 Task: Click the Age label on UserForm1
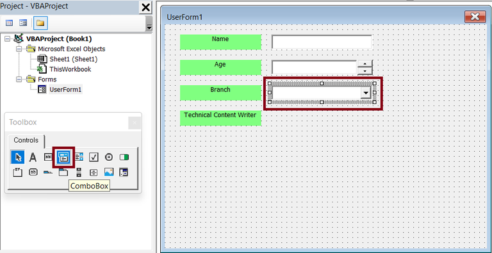coord(220,67)
